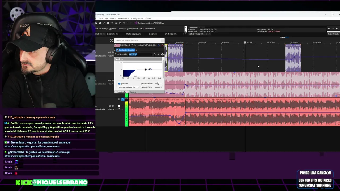Click scroll-down arrow in hub message panel
Image resolution: width=340 pixels, height=191 pixels.
185,31
